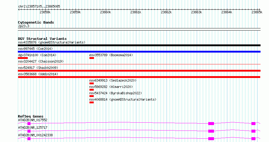Click the red dgv3741n100 variant block
Viewport: 269px width, 142px height.
[x=23, y=58]
